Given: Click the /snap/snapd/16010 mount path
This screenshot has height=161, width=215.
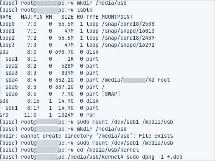Looking at the screenshot, I should click(x=128, y=31).
